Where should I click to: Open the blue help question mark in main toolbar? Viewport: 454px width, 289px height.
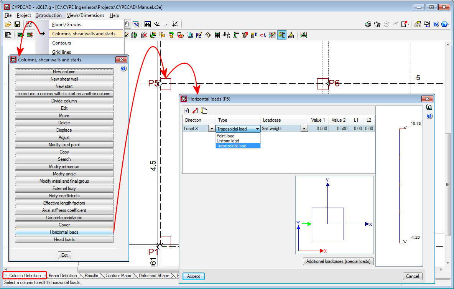tap(436, 24)
